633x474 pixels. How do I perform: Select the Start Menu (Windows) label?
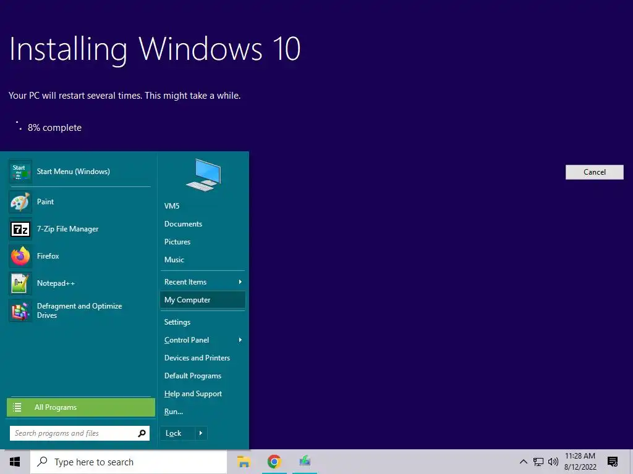coord(73,172)
